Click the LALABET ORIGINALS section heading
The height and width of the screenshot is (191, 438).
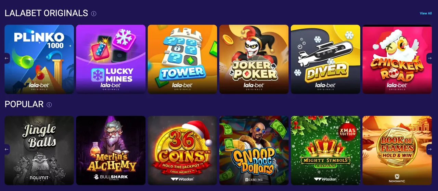pos(47,13)
